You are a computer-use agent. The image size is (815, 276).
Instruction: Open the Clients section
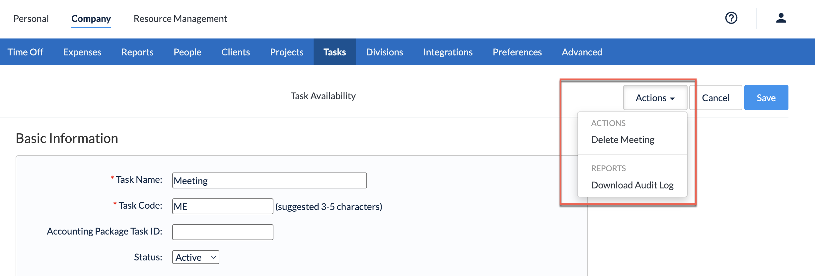click(x=236, y=52)
